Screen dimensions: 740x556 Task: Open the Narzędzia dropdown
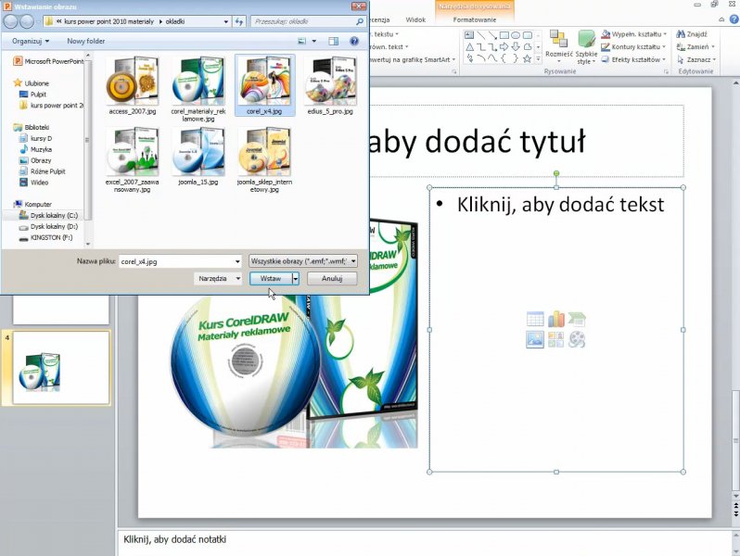pyautogui.click(x=219, y=278)
